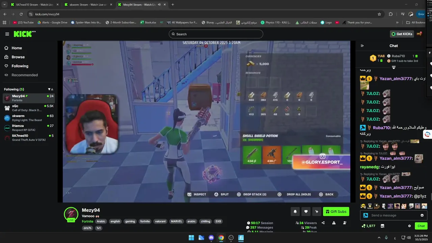
Task: Show hidden system tray icons
Action: click(379, 238)
